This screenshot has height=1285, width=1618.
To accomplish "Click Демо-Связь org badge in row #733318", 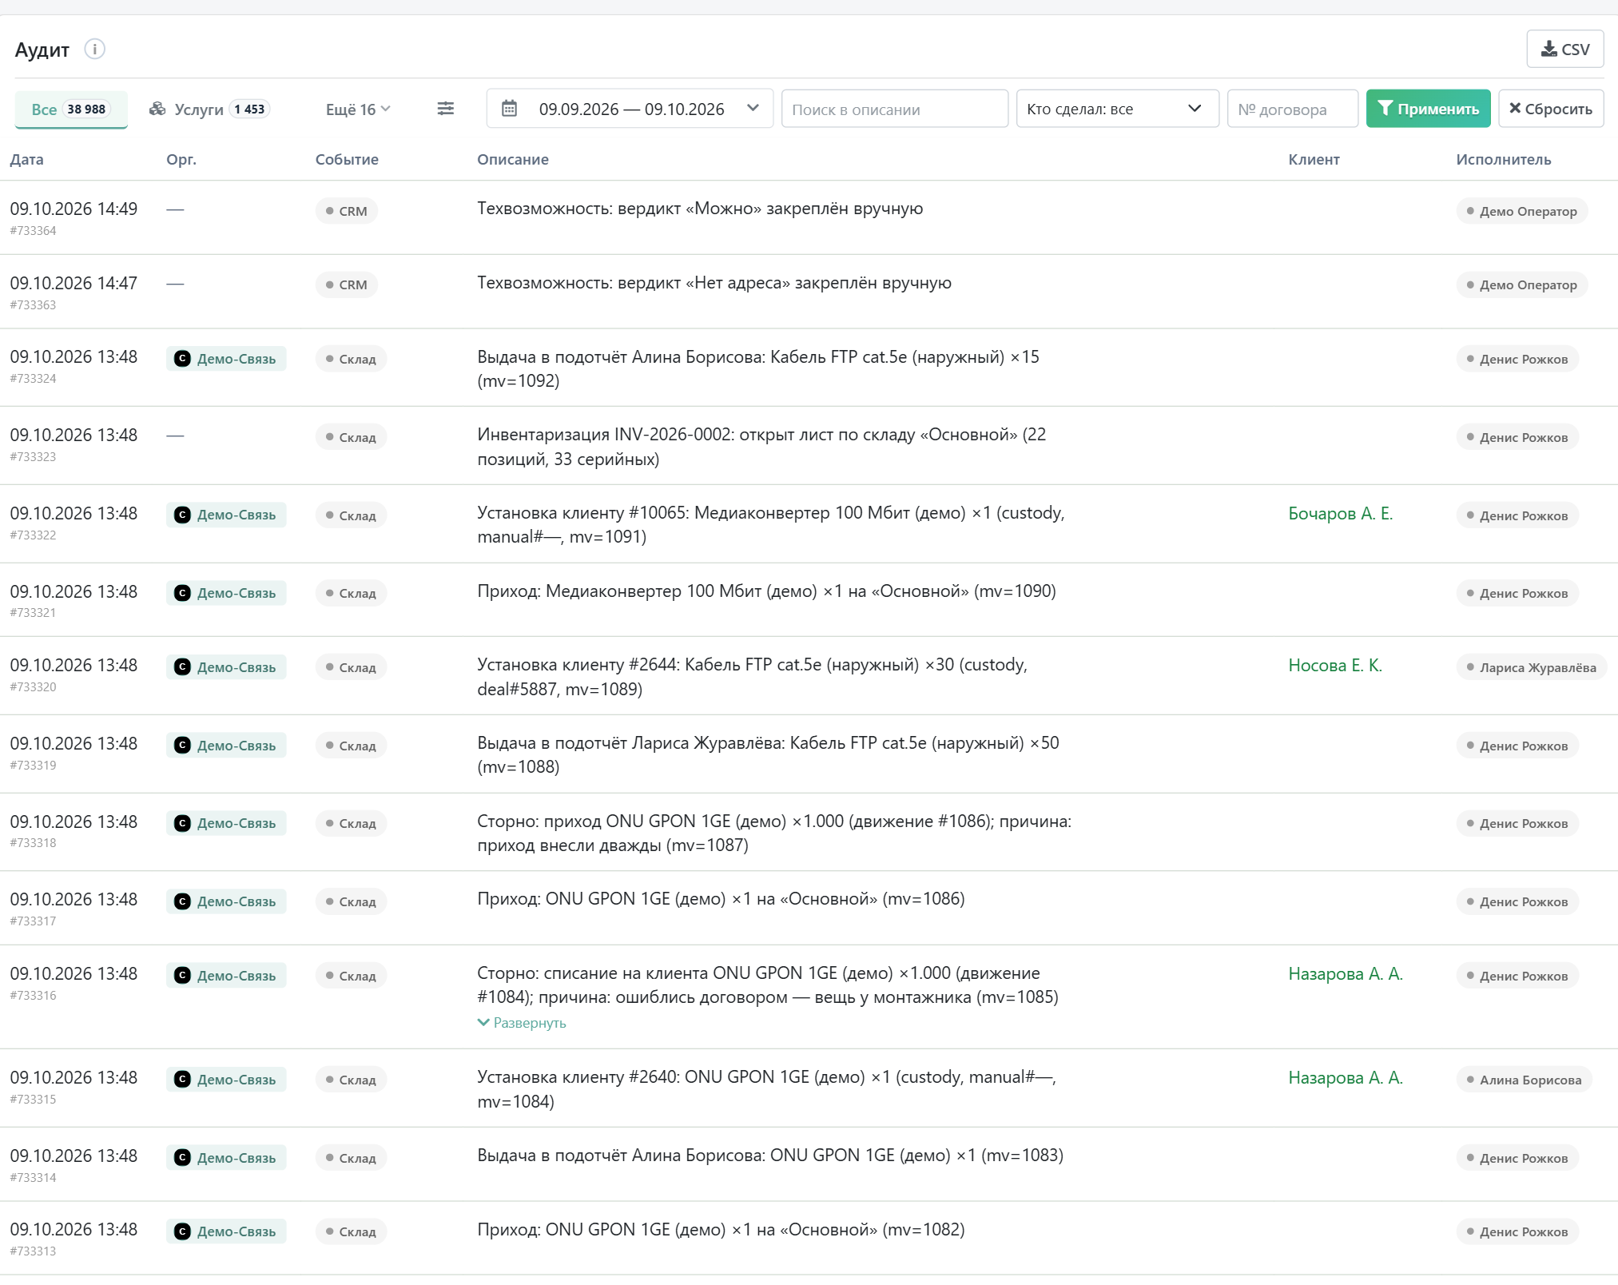I will pos(226,823).
